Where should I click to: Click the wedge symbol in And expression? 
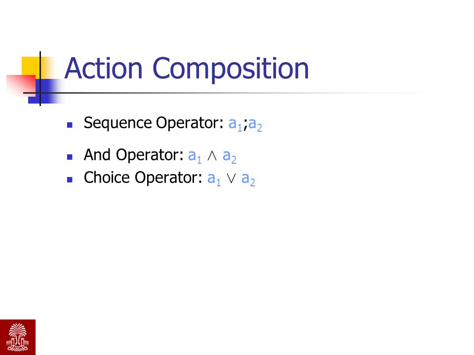click(x=212, y=155)
